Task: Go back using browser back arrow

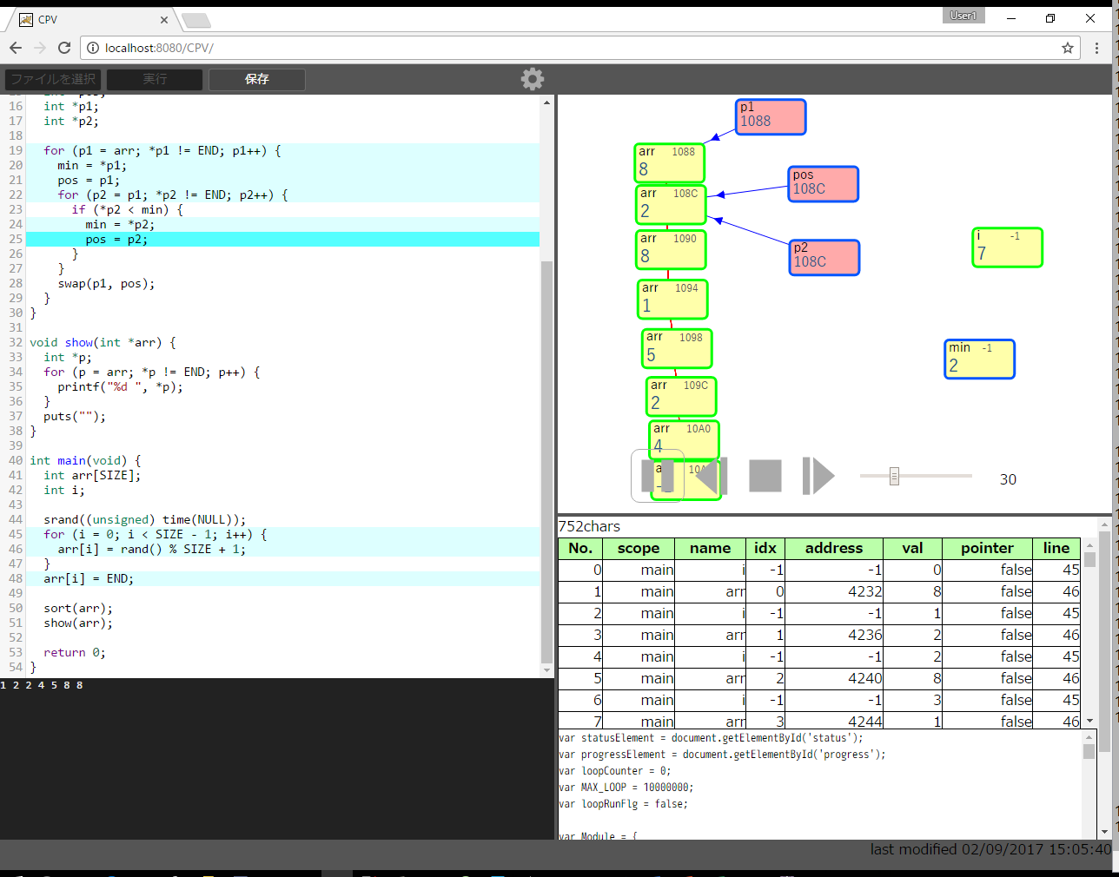Action: pyautogui.click(x=16, y=48)
